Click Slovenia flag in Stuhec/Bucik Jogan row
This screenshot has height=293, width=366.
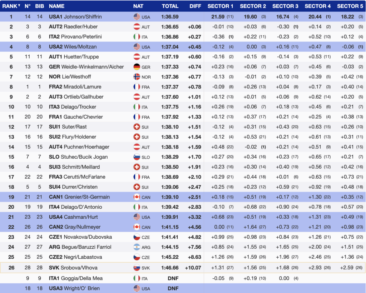[137, 157]
